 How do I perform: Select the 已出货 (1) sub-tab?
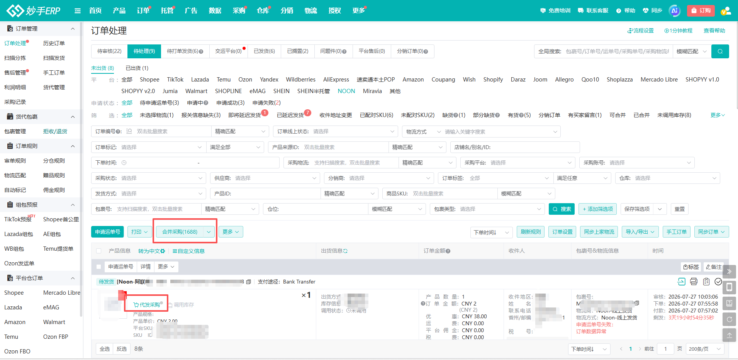coord(137,68)
